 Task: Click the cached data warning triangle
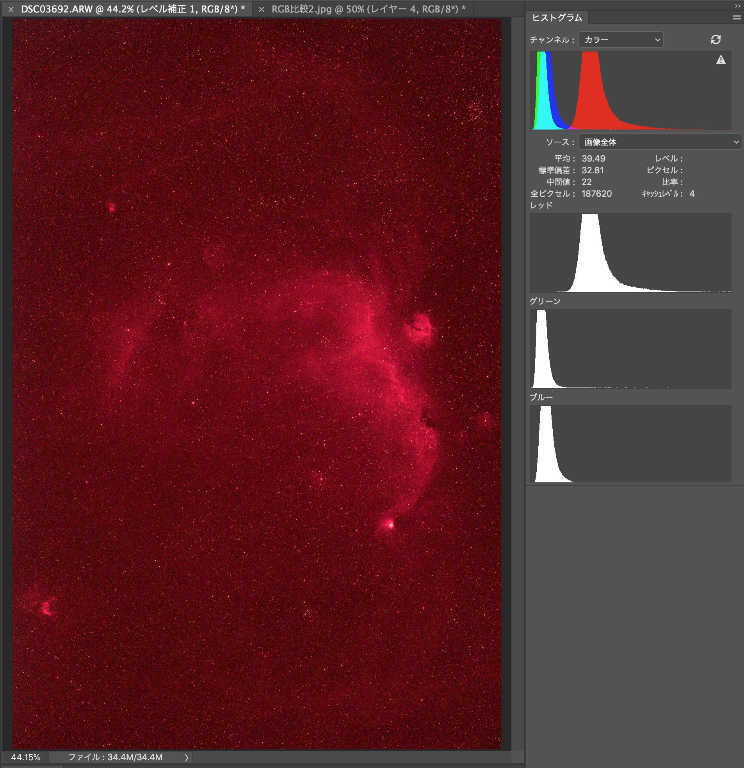[x=721, y=60]
